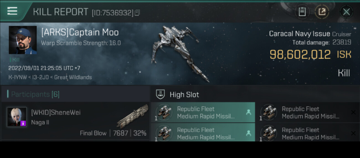This screenshot has height=158, width=360.
Task: Click the Caracal Navy Issue ship name
Action: (x=299, y=34)
